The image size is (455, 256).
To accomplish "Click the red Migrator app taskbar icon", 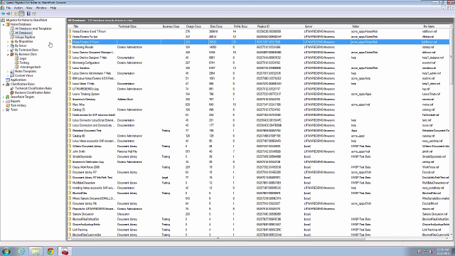I will (x=65, y=251).
